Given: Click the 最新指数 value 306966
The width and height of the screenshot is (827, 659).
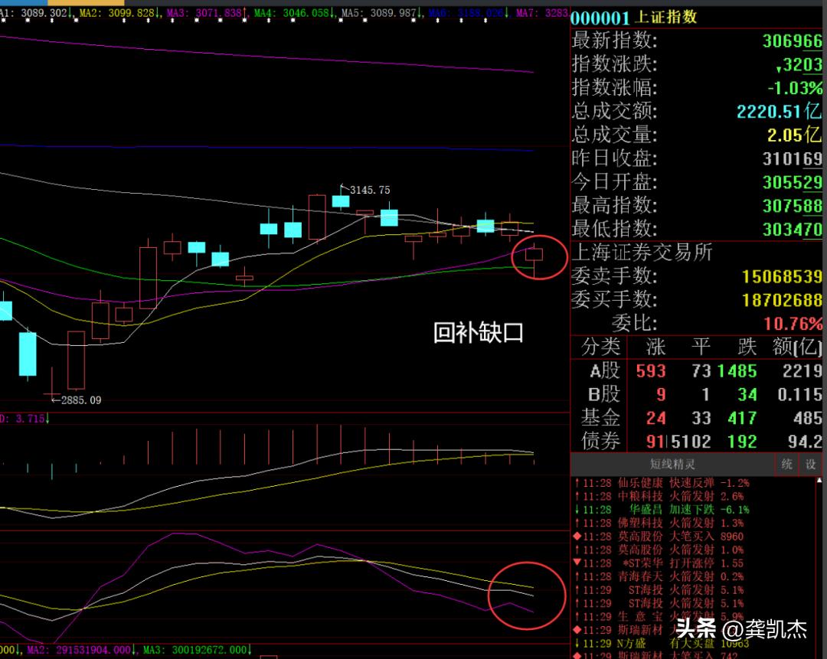Looking at the screenshot, I should coord(793,41).
